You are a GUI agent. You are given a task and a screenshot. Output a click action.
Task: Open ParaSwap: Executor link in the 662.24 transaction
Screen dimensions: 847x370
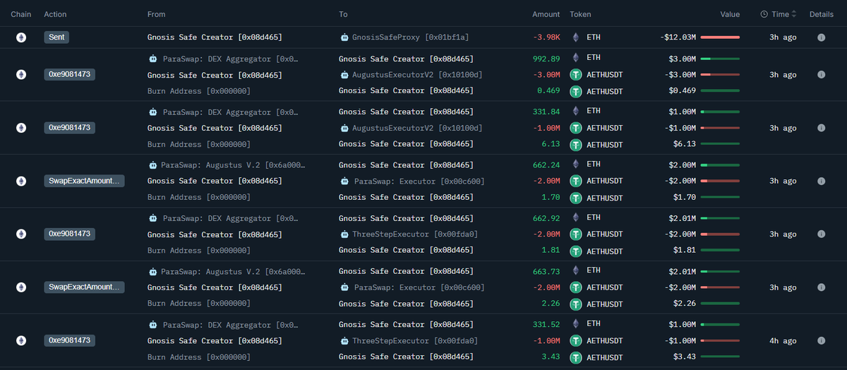click(419, 181)
